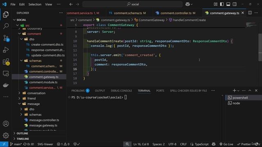Click CRLF end of line selector
This screenshot has width=262, height=147.
pos(183,144)
